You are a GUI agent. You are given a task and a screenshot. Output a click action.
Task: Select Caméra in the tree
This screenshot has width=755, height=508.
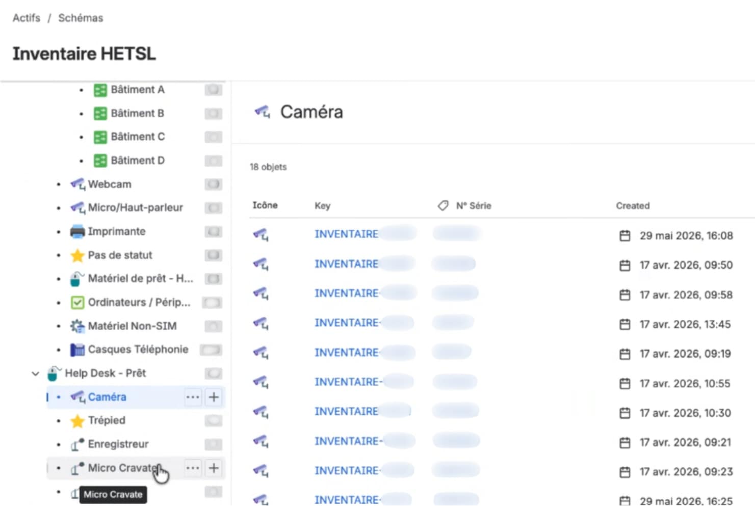pos(107,397)
